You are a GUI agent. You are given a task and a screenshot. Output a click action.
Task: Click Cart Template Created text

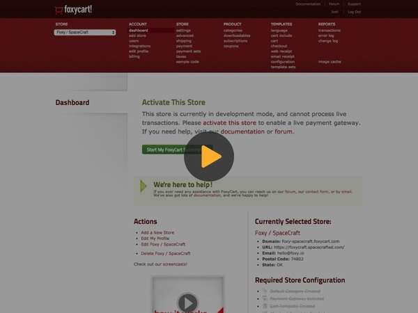293,306
